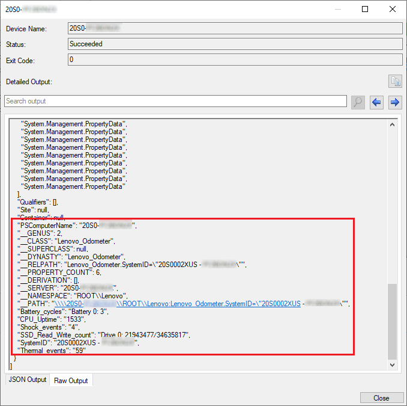Image resolution: width=407 pixels, height=406 pixels.
Task: Close the window with the X
Action: tap(393, 9)
